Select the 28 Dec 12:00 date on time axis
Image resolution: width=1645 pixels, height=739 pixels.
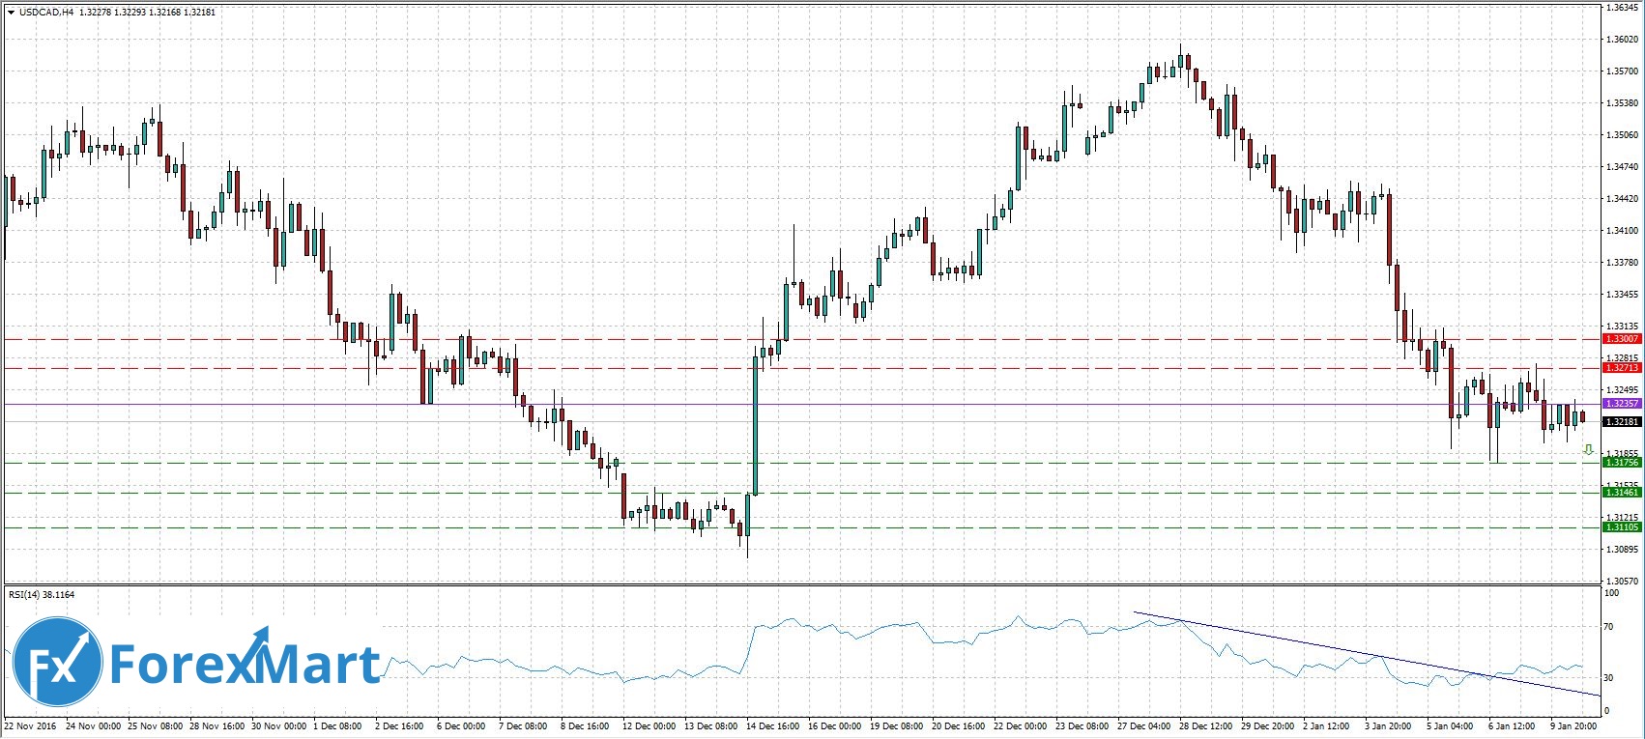tap(1205, 725)
